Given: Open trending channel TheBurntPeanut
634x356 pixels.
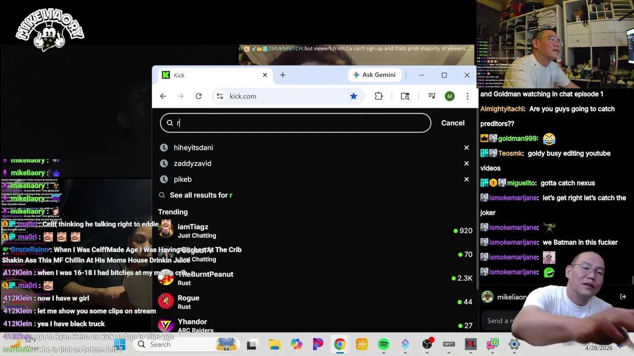Looking at the screenshot, I should pos(315,278).
